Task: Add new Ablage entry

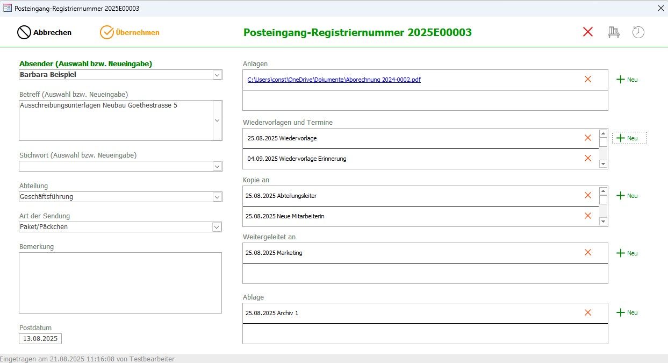Action: 627,312
